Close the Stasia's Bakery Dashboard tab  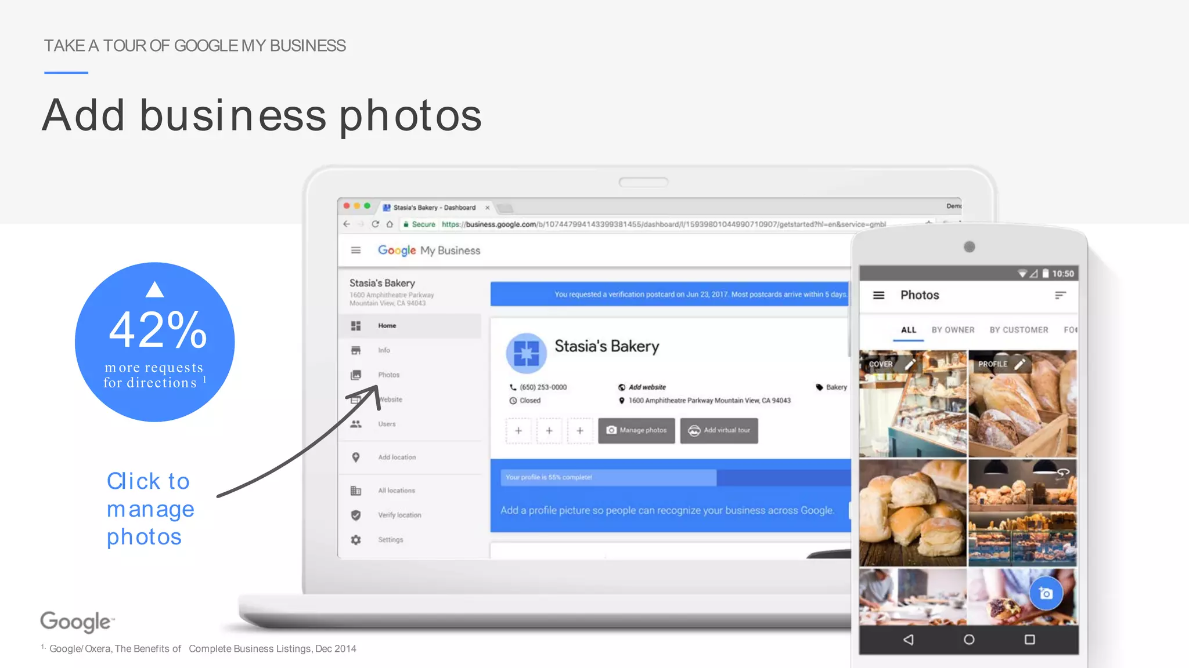click(488, 208)
